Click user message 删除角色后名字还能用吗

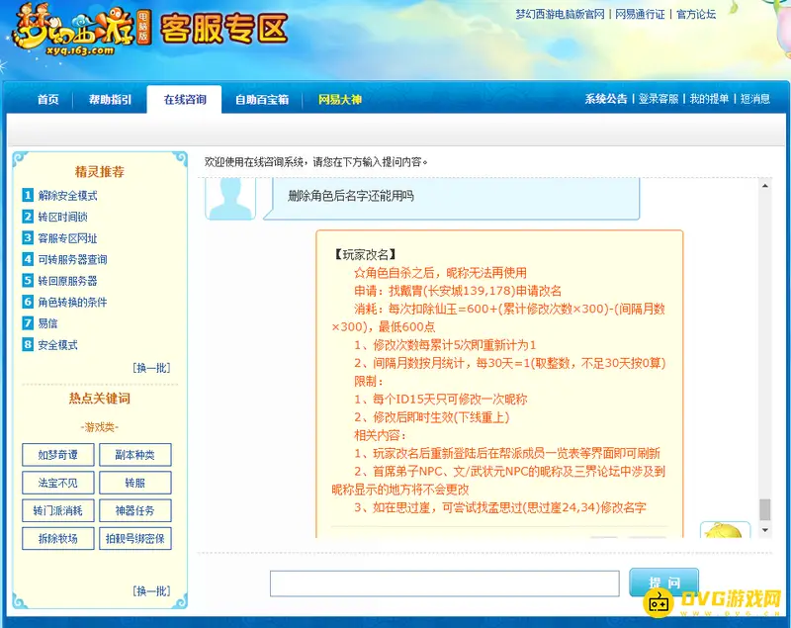click(351, 196)
